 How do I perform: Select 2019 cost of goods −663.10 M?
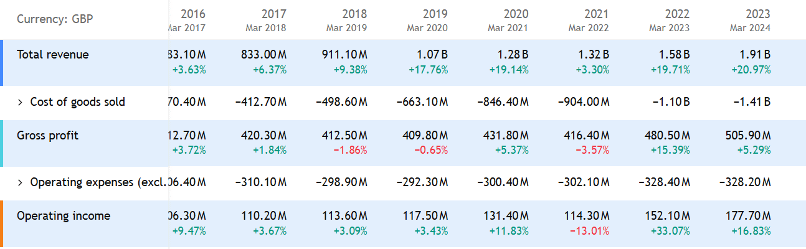click(x=422, y=102)
